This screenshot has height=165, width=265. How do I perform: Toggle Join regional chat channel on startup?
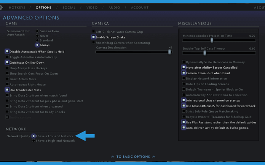184,100
